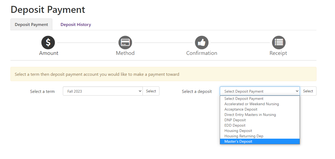Click the thumbs-up Confirmation step icon
This screenshot has height=159, width=335.
pyautogui.click(x=202, y=43)
